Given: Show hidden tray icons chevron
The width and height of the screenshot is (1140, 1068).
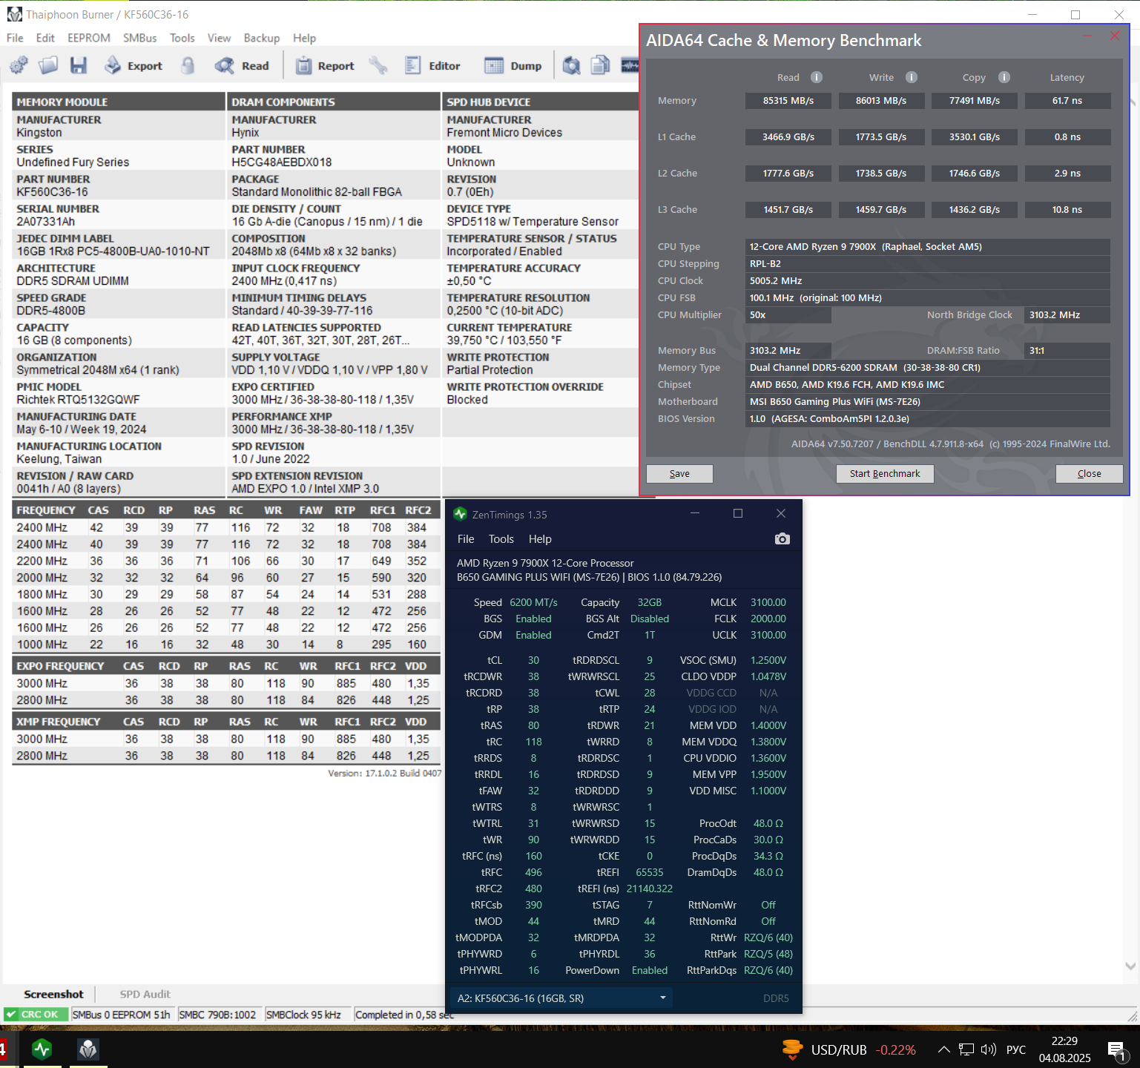Looking at the screenshot, I should point(943,1049).
